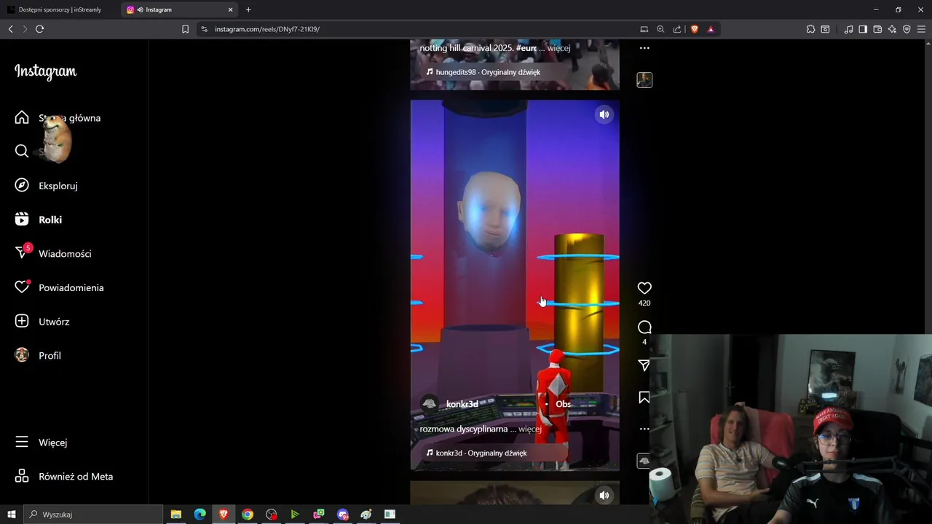This screenshot has height=524, width=932.
Task: Close the Instagram browser tab
Action: 231,9
